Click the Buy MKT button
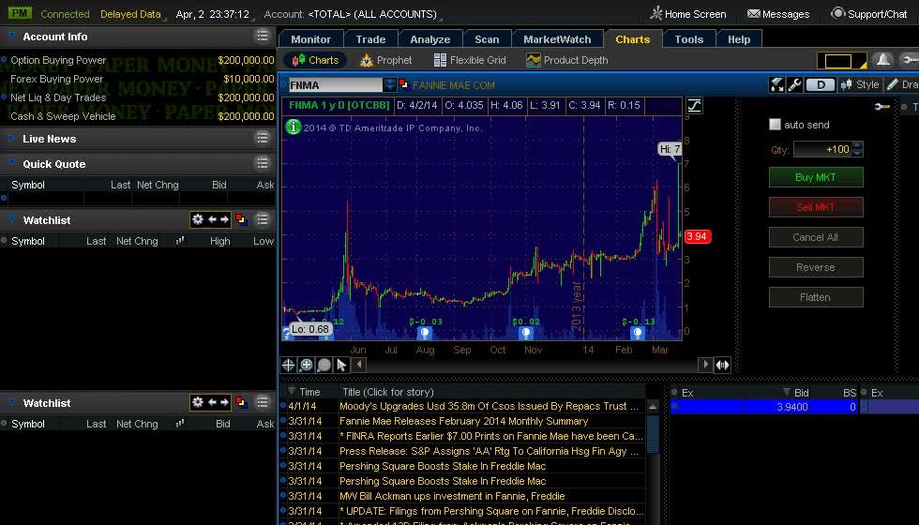 [x=816, y=177]
